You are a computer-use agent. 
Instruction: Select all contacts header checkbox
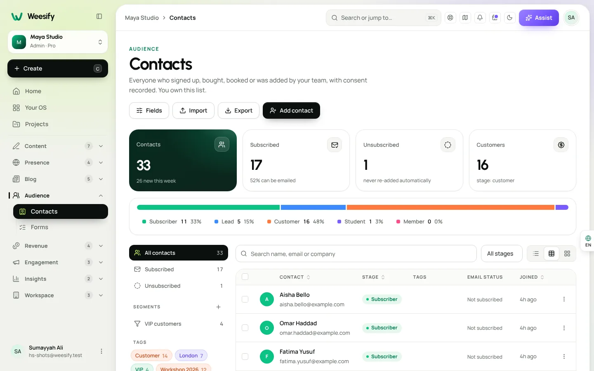245,277
